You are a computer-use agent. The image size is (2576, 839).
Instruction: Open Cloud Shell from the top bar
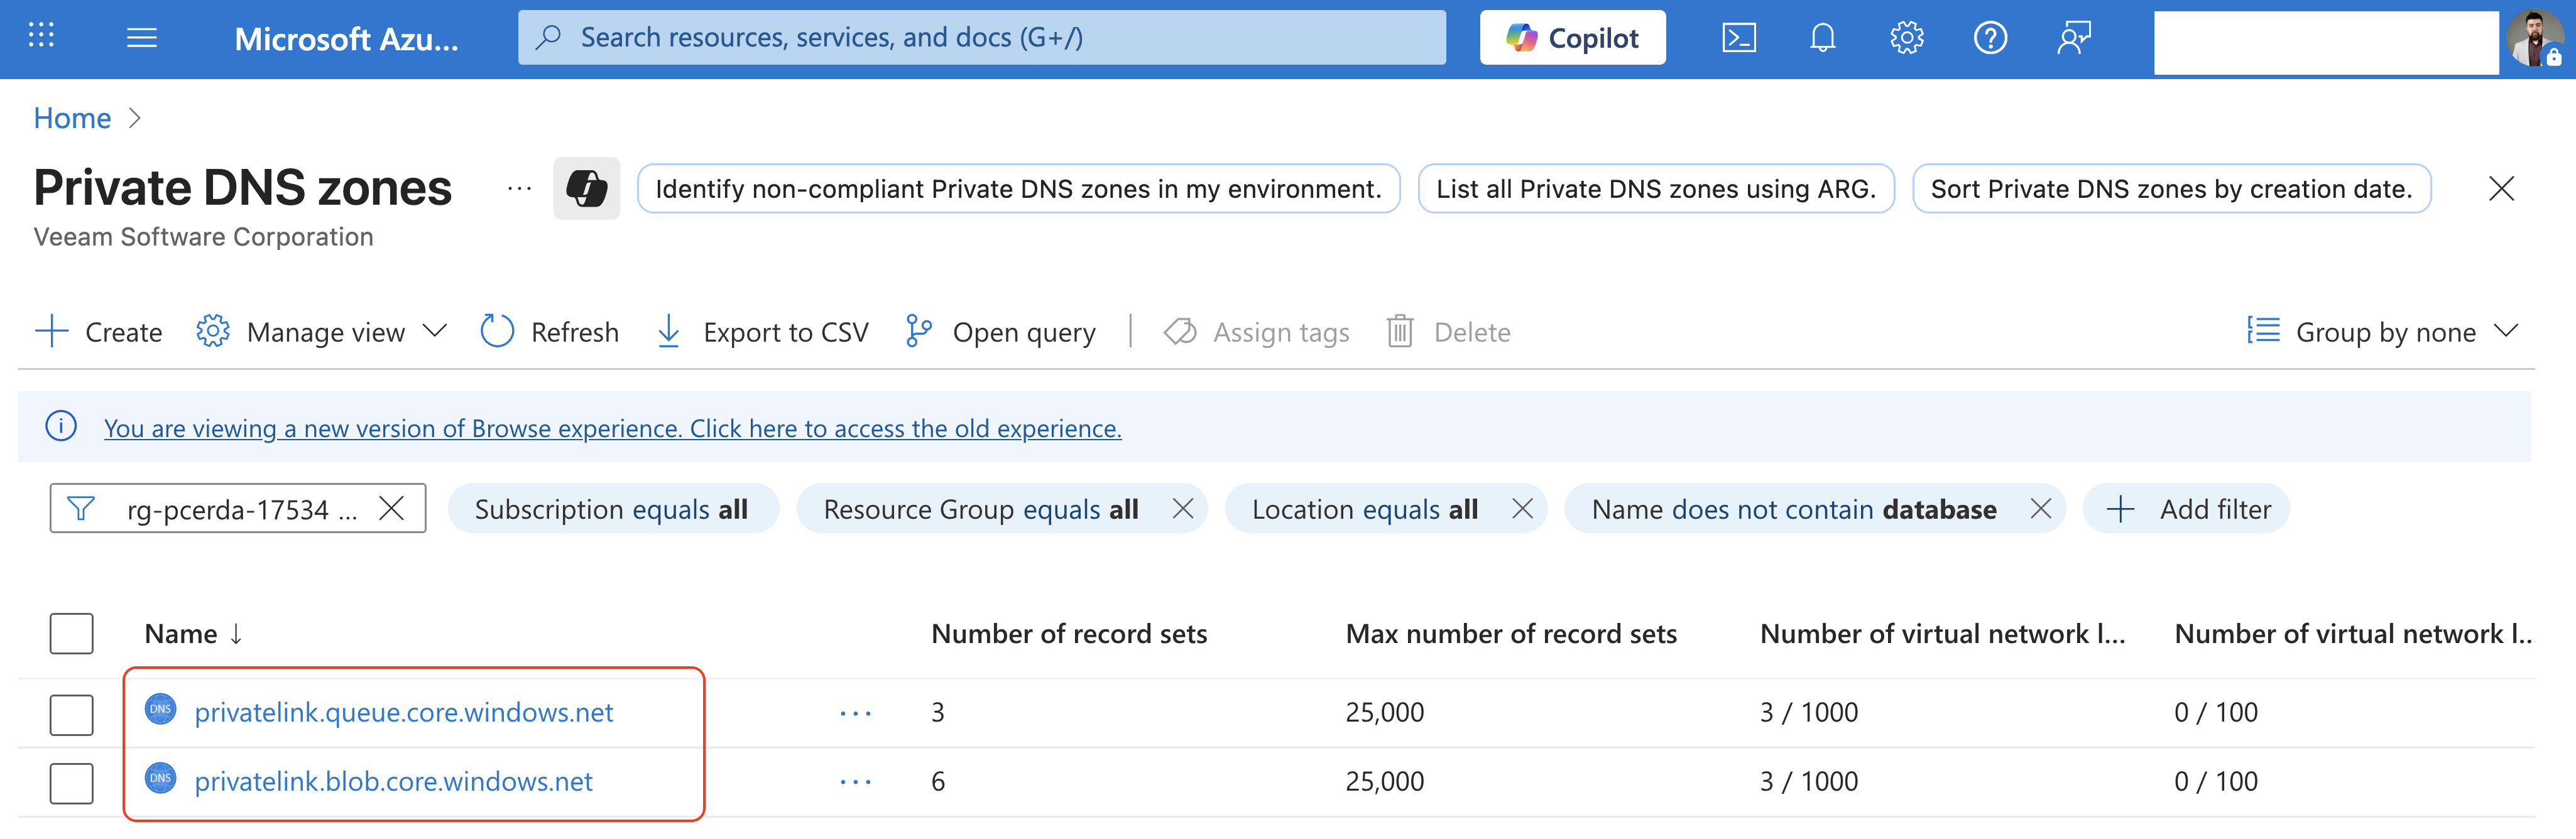point(1738,38)
